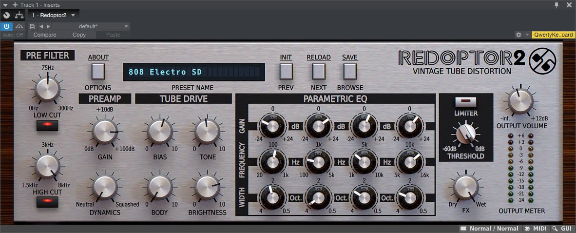Viewport: 576px width, 233px height.
Task: Click the QwertyKe..oard yellow button
Action: (x=554, y=35)
